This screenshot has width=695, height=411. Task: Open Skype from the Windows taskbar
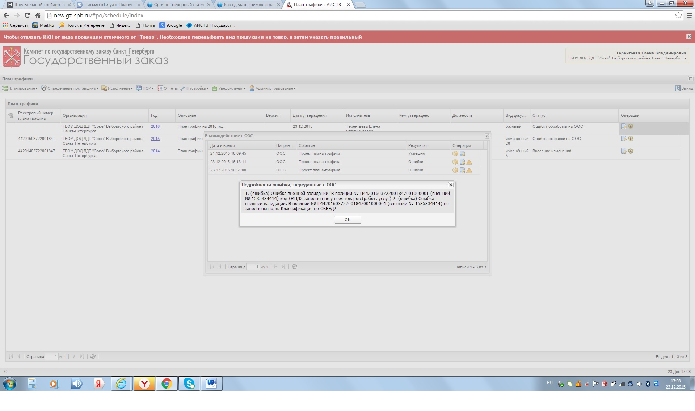[189, 384]
